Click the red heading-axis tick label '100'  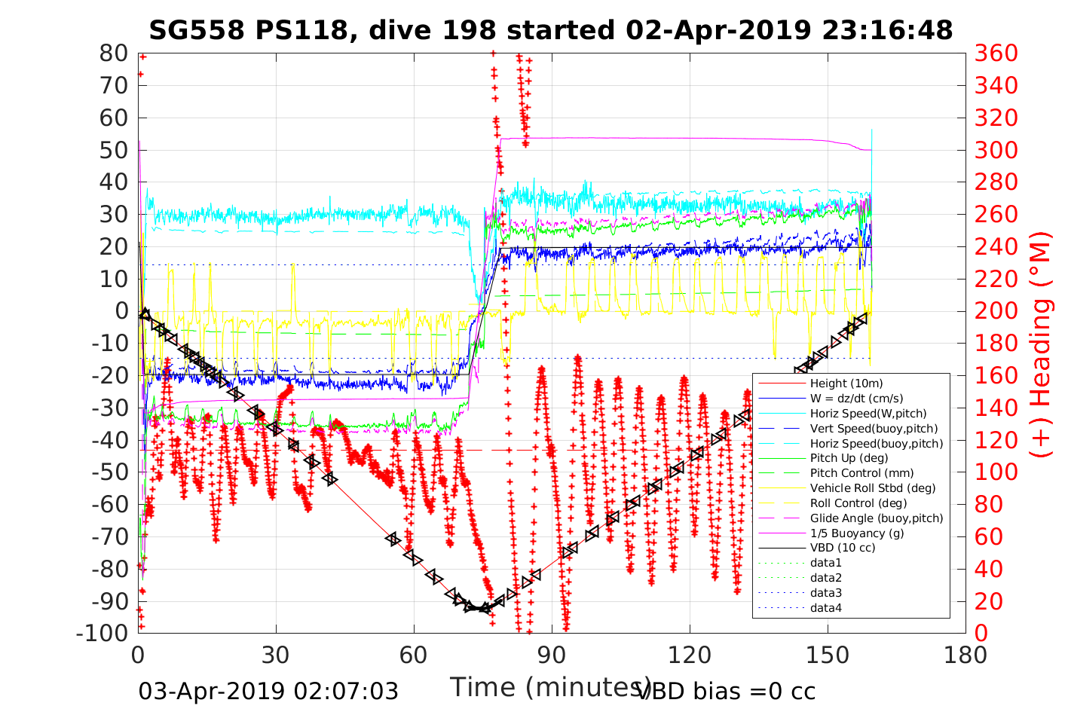tap(996, 472)
